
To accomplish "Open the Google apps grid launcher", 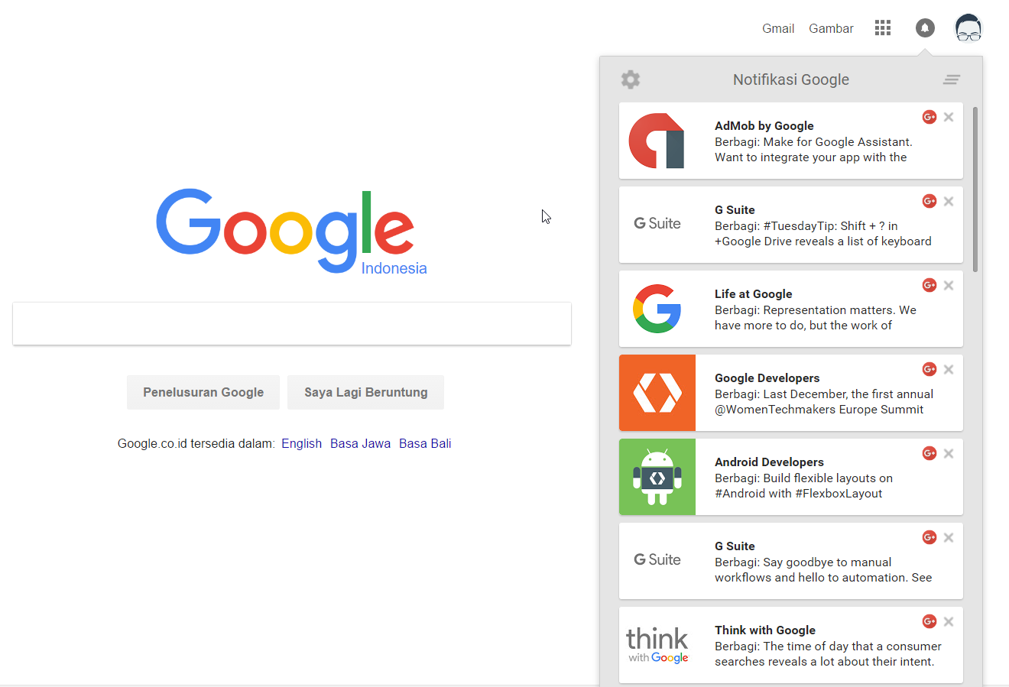I will [x=883, y=28].
